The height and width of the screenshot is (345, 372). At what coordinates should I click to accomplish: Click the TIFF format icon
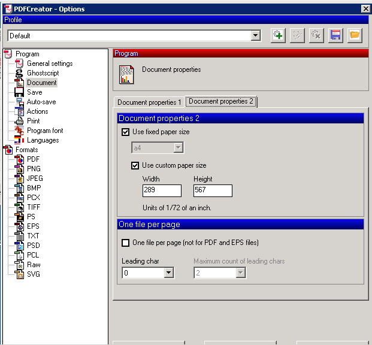tap(19, 207)
